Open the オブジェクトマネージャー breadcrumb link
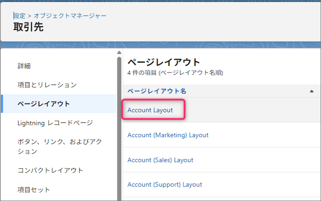The height and width of the screenshot is (201, 321). [70, 16]
